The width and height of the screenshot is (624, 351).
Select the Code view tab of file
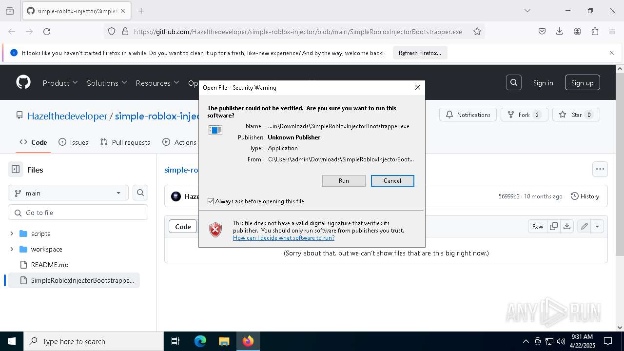183,226
